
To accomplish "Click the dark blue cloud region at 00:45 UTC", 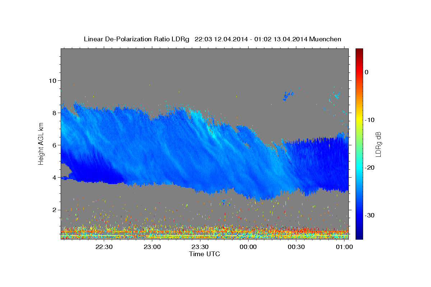I will coord(320,165).
